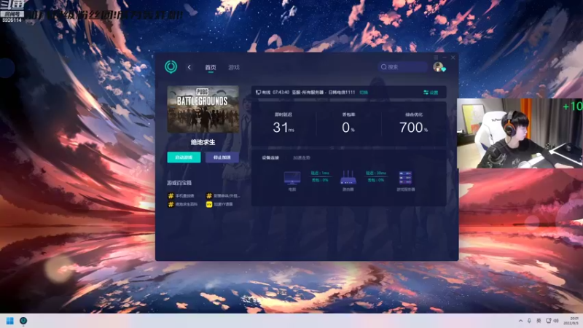Open the 绝地求生百科 toolbox link
This screenshot has width=583, height=328.
click(183, 204)
